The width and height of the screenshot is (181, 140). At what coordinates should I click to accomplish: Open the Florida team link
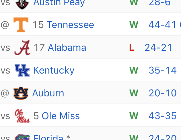[48, 137]
